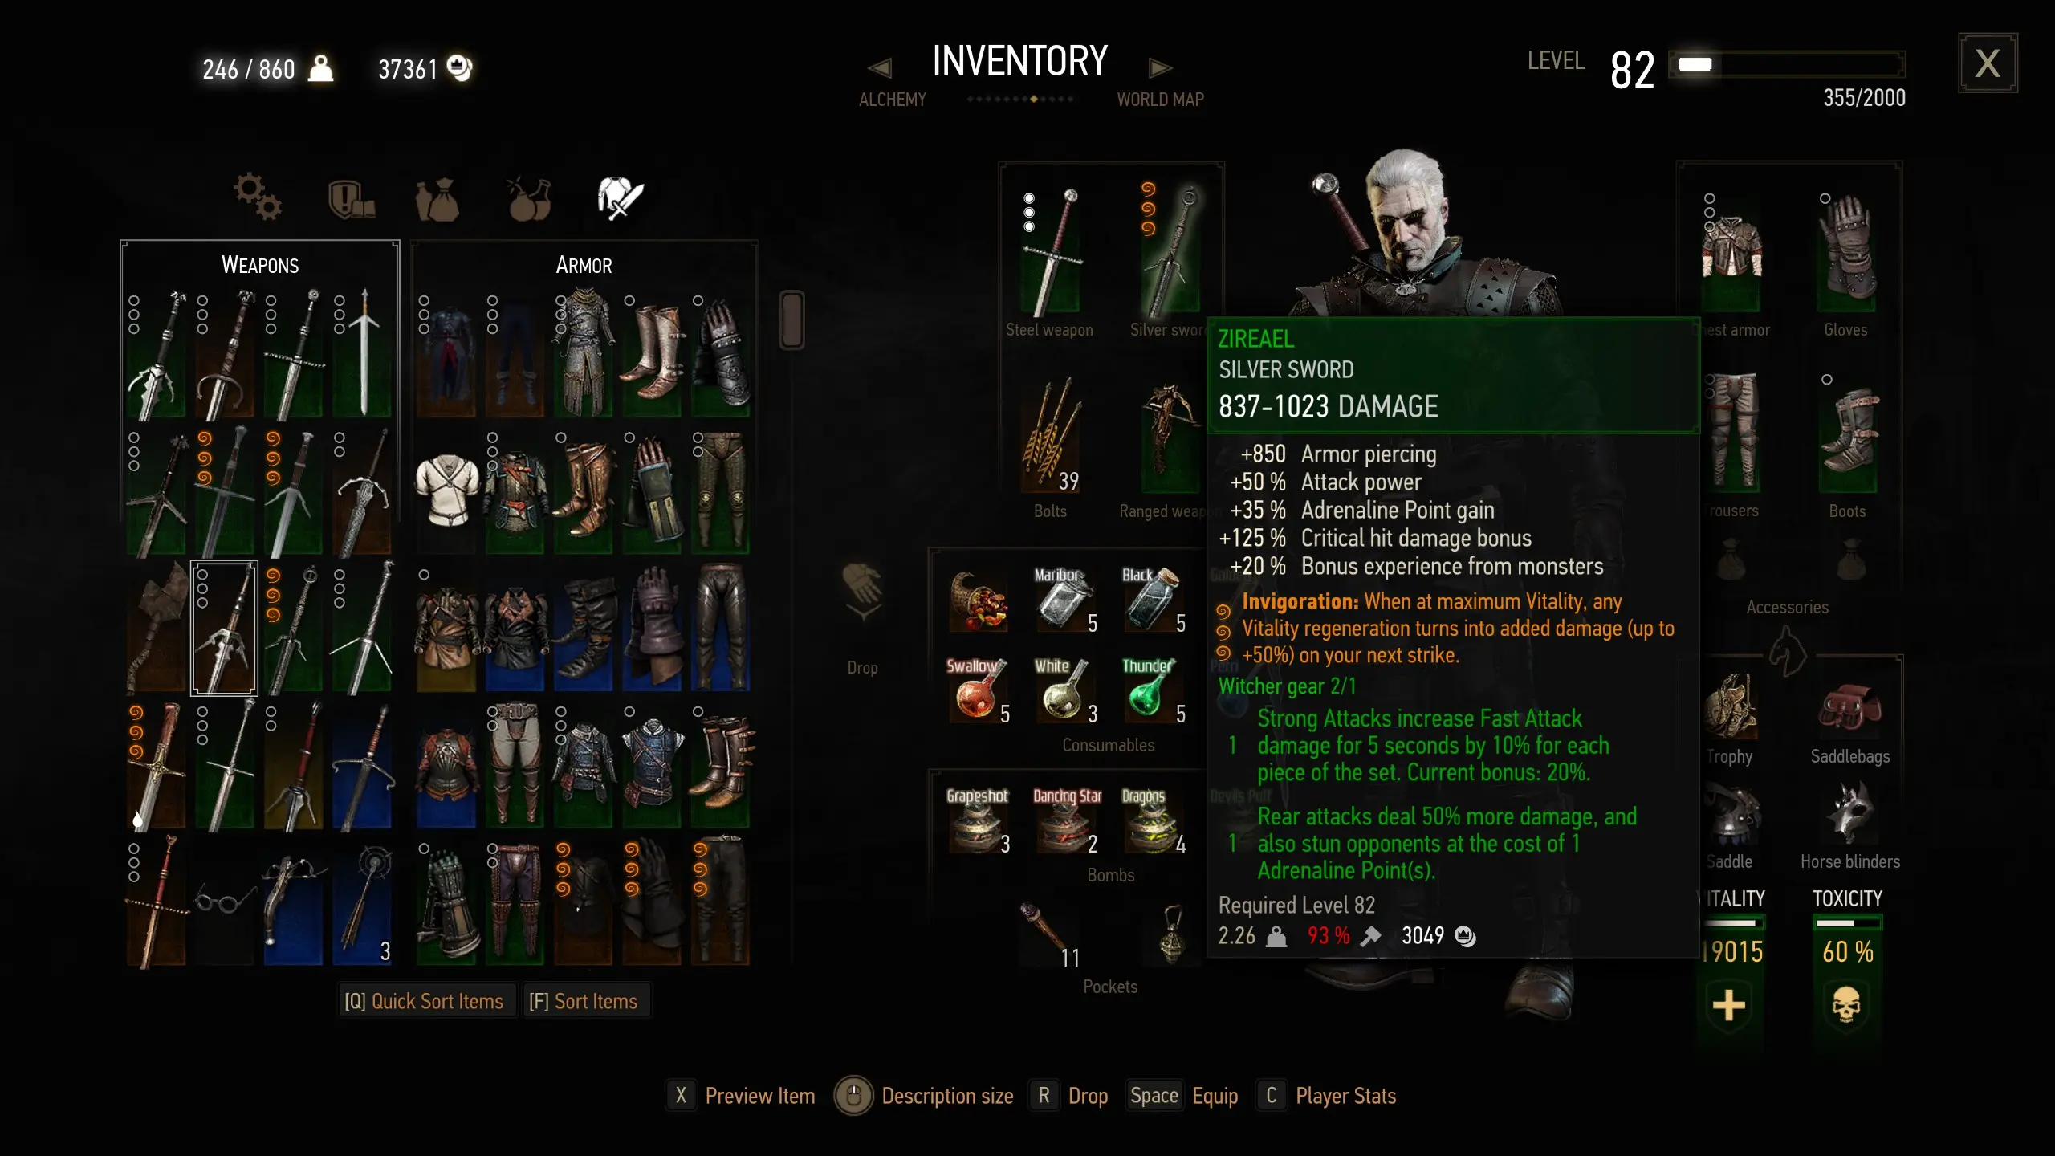Select the quest items filter icon
Screen dimensions: 2055x1156
click(x=351, y=198)
